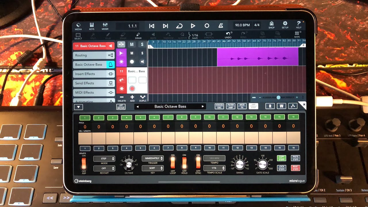Solo the purple audio track
Image resolution: width=368 pixels, height=207 pixels.
pos(142,53)
